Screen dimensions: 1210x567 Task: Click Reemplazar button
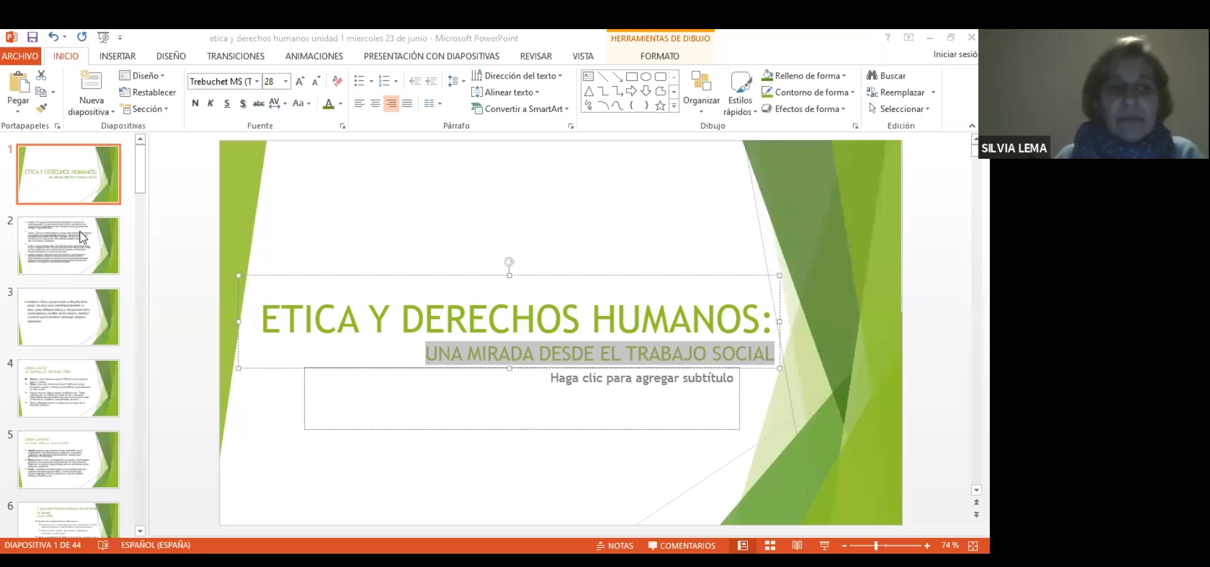point(896,92)
